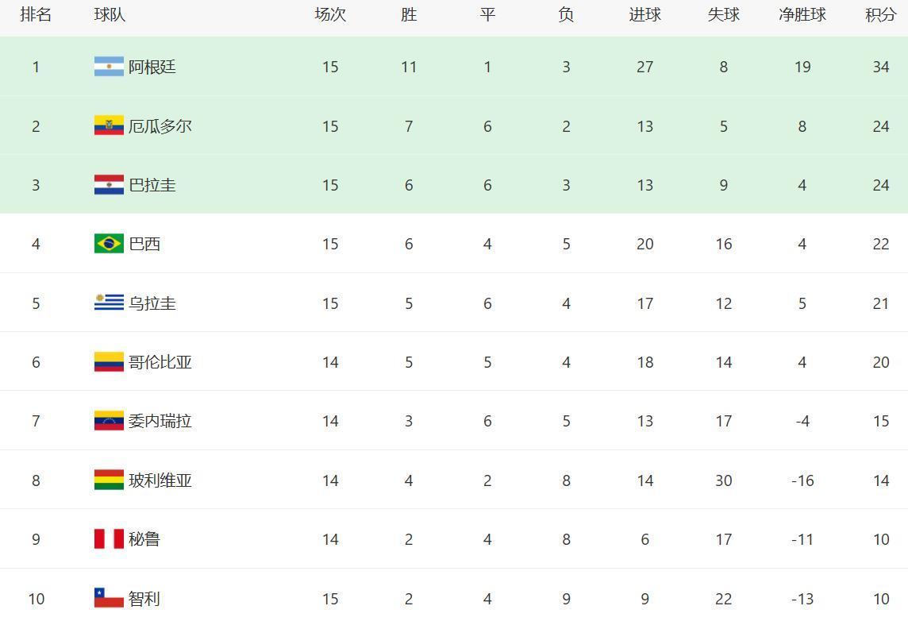Screen dimensions: 908x625
Task: Select the 净胜球 column header
Action: click(802, 14)
